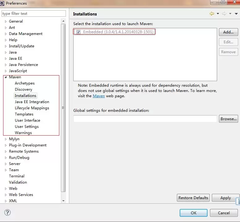Screen dimensions: 240x222
Task: Click the preferences tree vertical scrollbar thumb
Action: coord(63,108)
